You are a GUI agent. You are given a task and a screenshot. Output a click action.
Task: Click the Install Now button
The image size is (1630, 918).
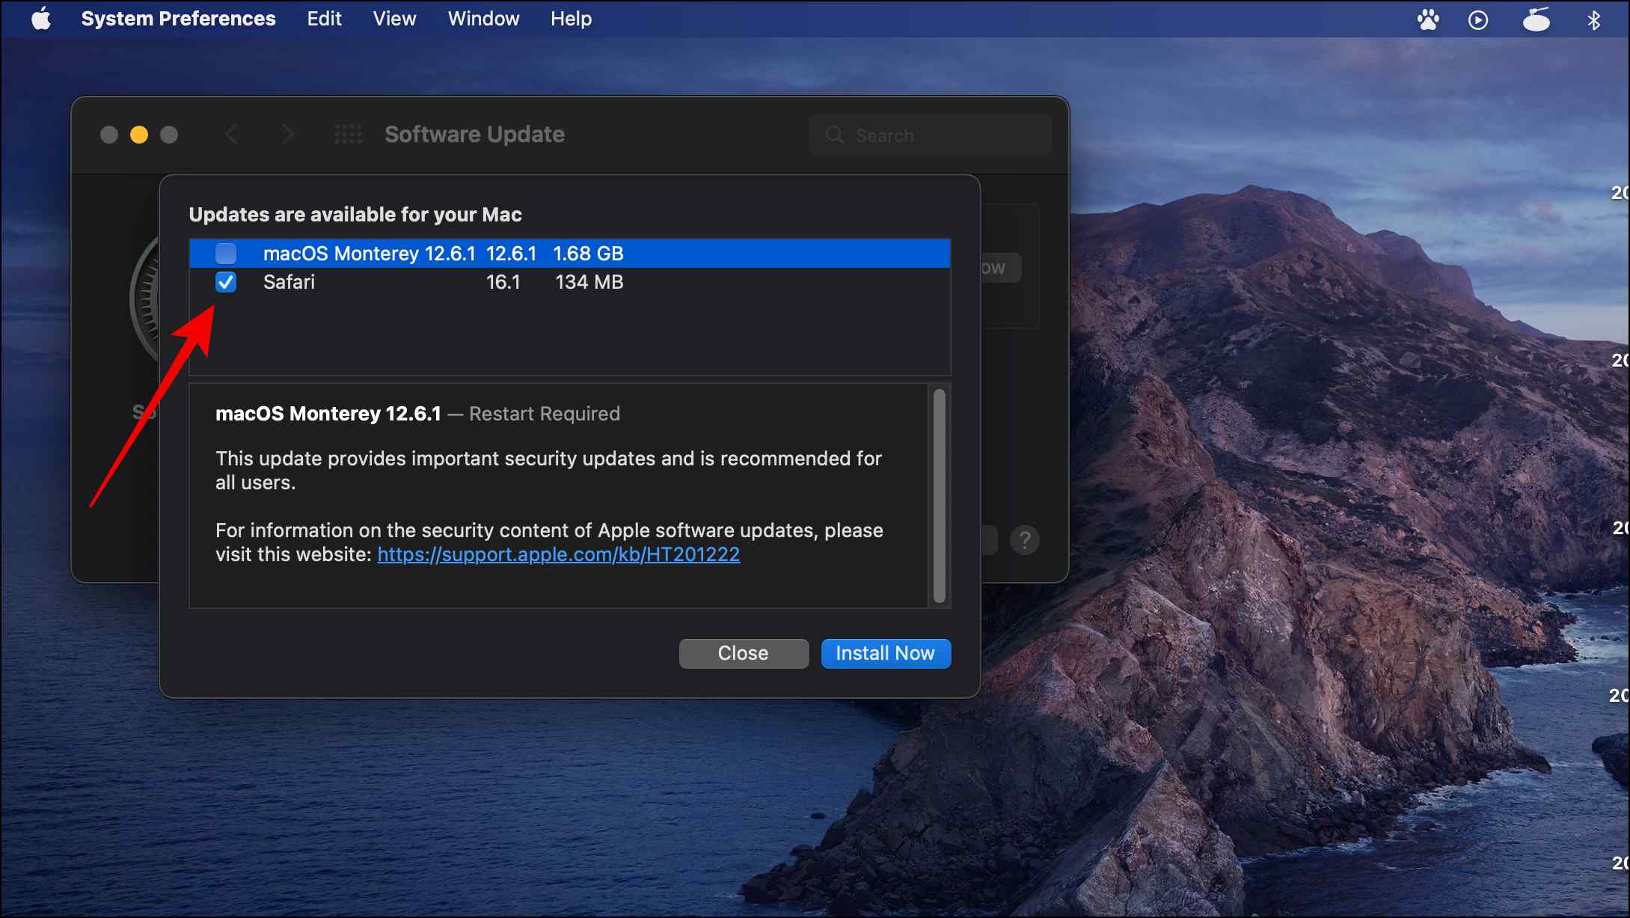(886, 653)
